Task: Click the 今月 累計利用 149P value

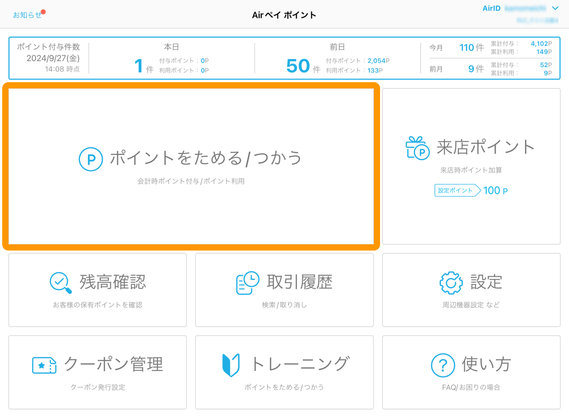Action: click(x=544, y=52)
